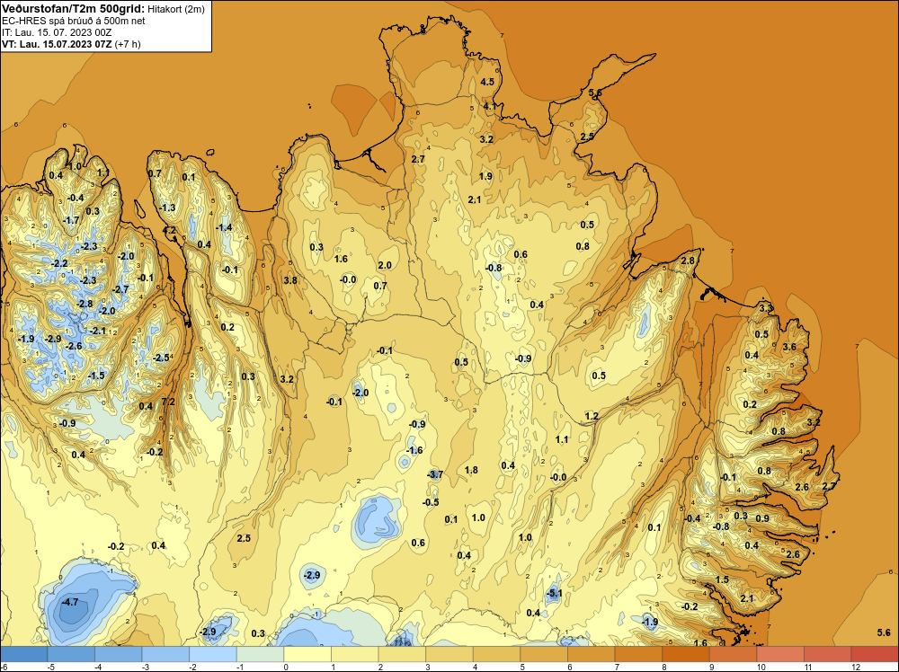Screen dimensions: 899x672
Task: Choose the legend color band between 8 and 9
Action: 686,654
